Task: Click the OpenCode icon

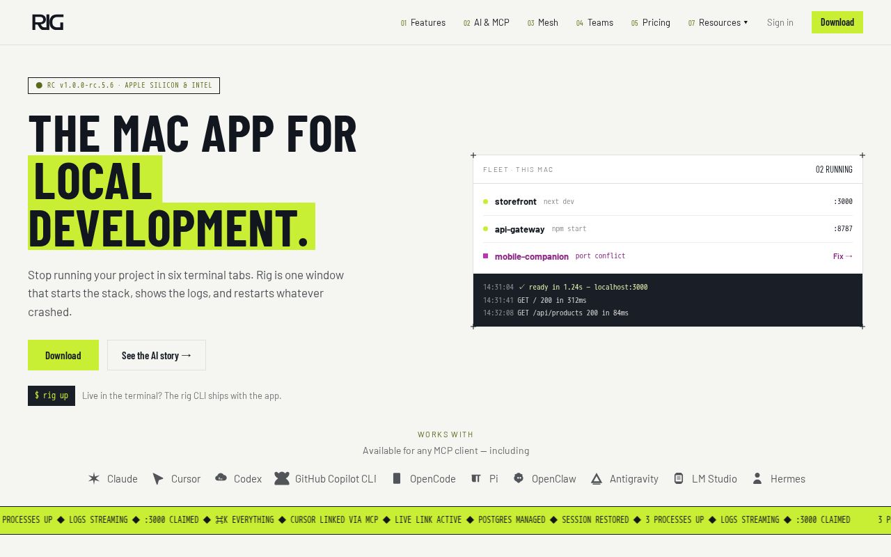Action: 397,478
